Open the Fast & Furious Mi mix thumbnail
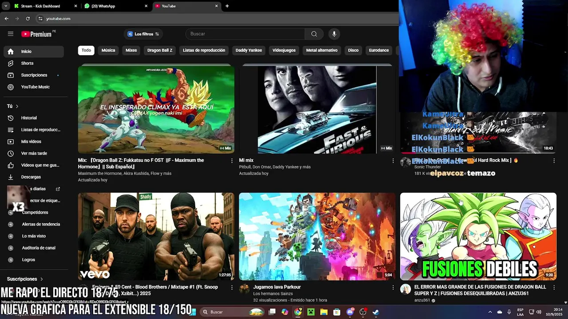 click(317, 109)
